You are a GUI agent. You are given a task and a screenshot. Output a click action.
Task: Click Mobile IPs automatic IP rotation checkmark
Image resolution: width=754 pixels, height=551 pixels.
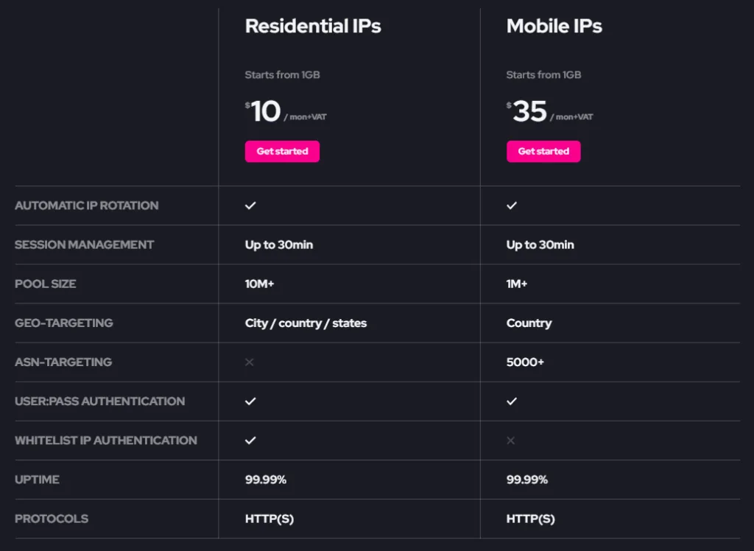coord(512,206)
